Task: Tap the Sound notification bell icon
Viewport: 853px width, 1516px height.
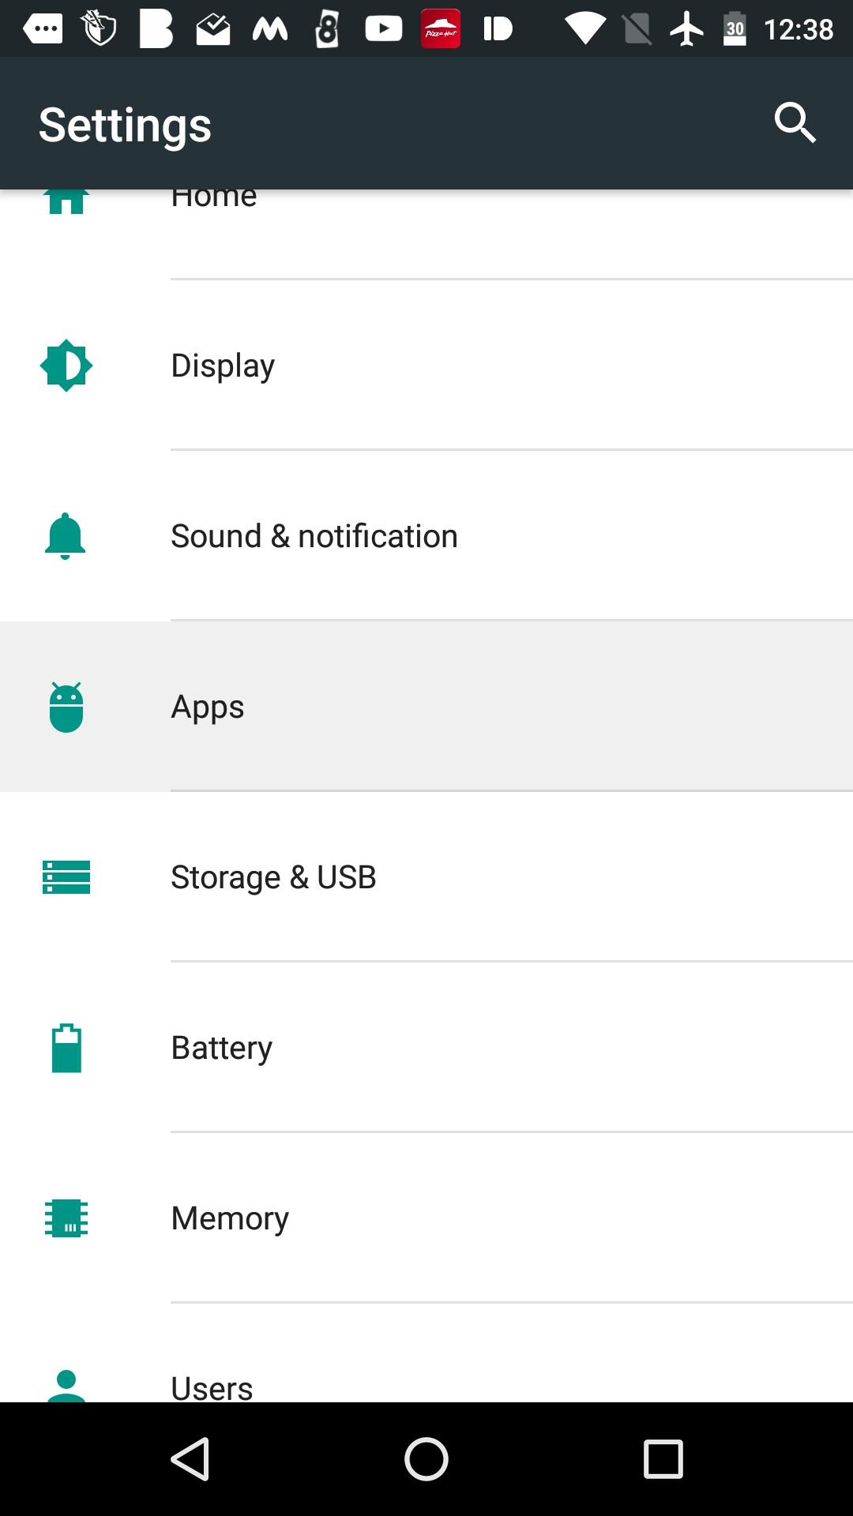Action: pyautogui.click(x=66, y=536)
